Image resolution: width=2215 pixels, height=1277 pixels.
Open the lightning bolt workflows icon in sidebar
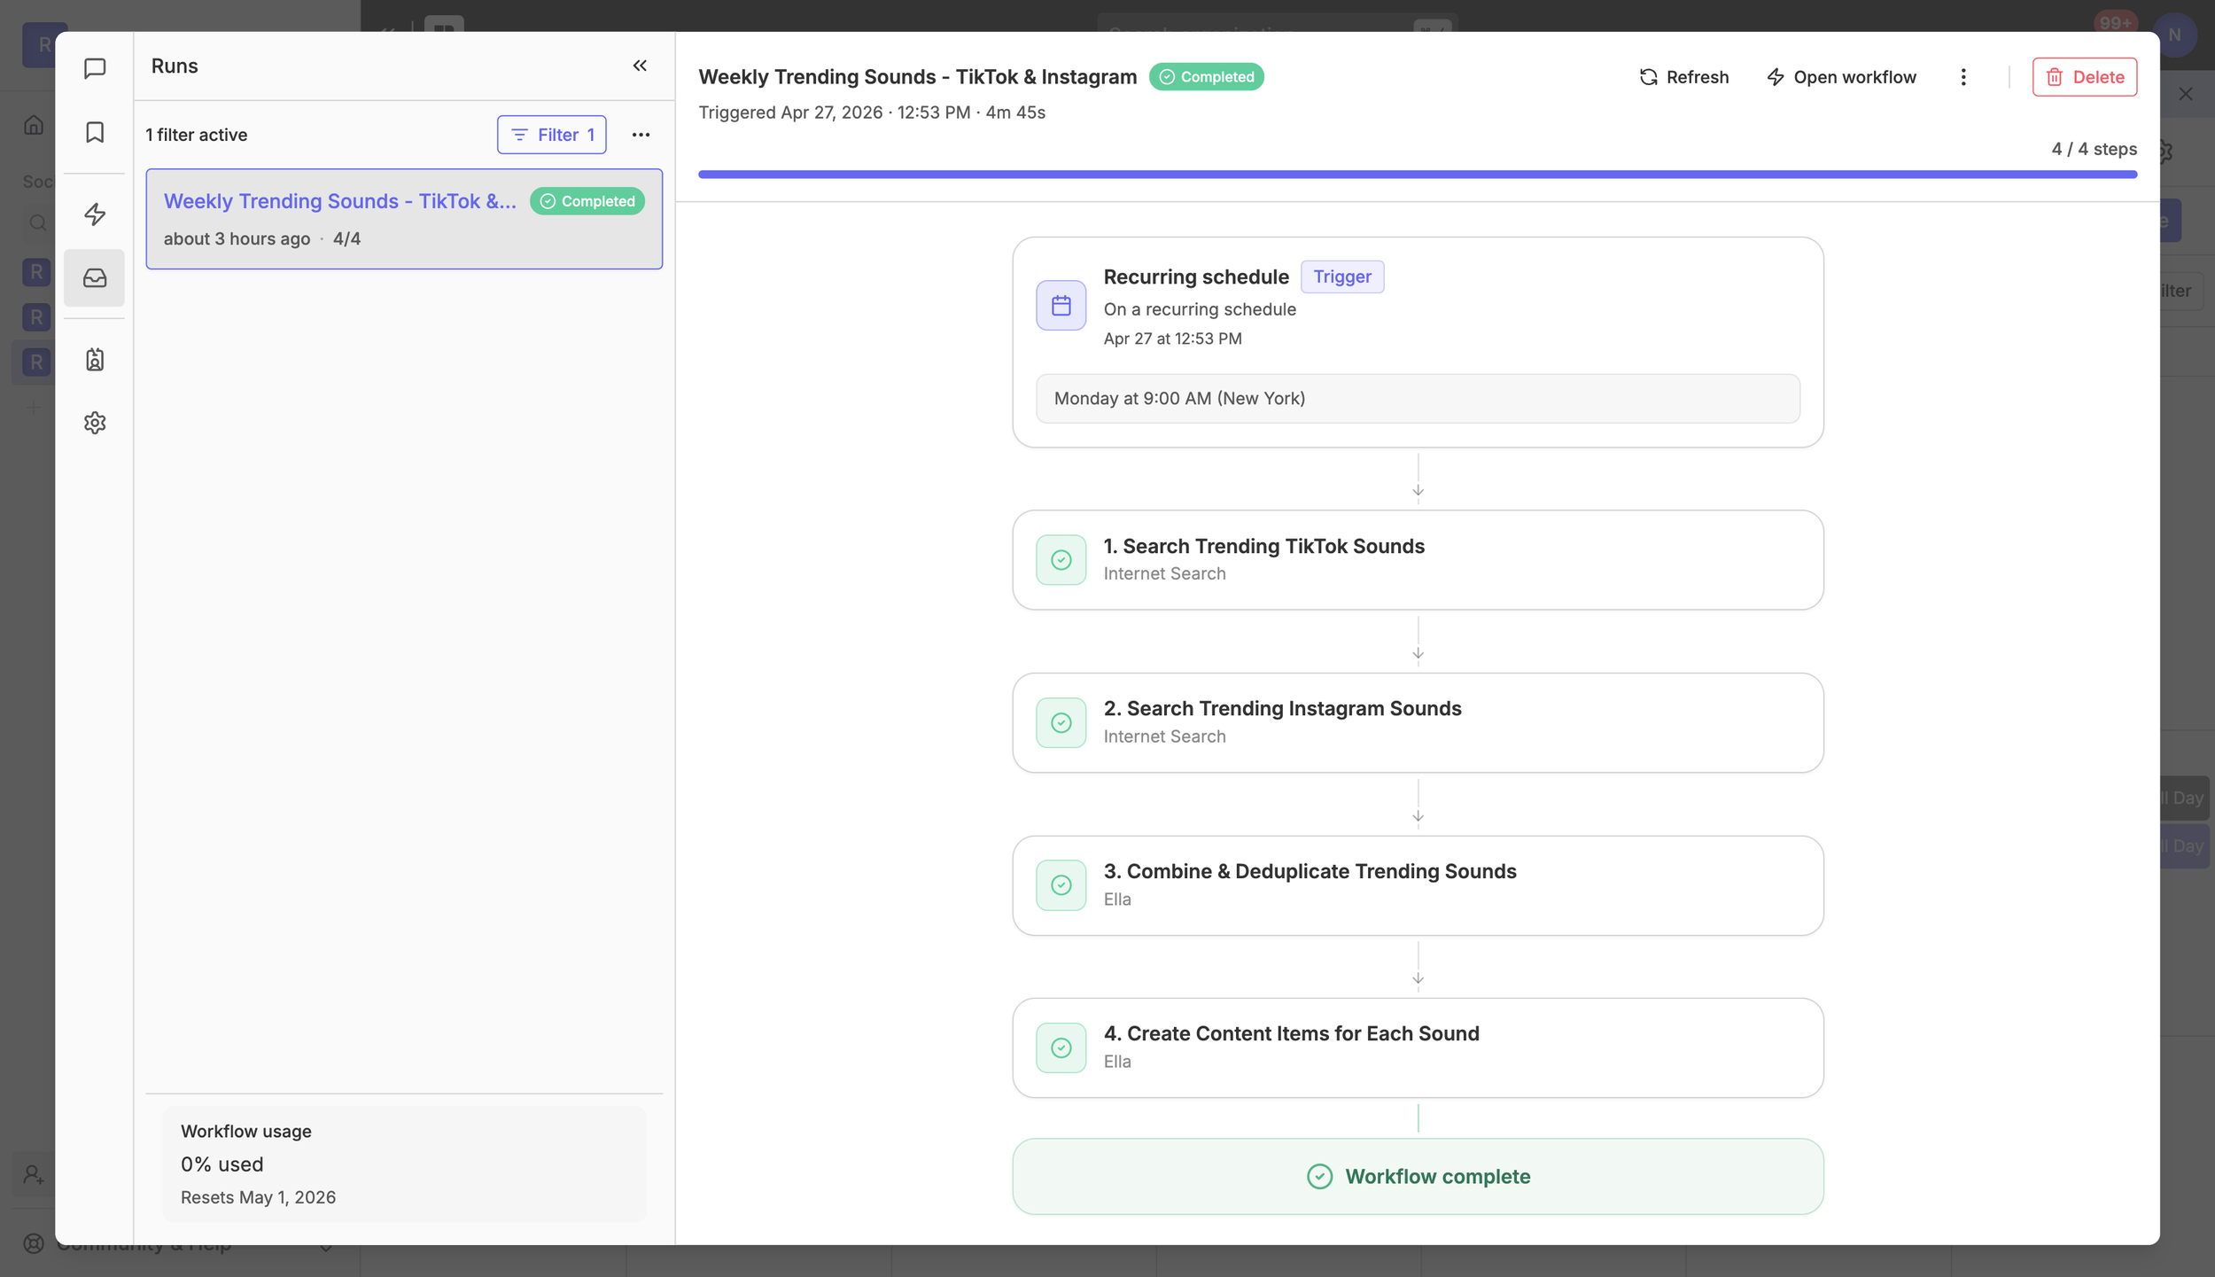pyautogui.click(x=95, y=214)
